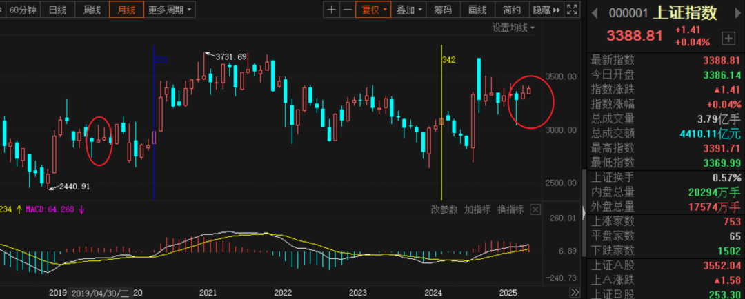Zoom out chart with minus button
745x299 pixels.
pyautogui.click(x=348, y=10)
